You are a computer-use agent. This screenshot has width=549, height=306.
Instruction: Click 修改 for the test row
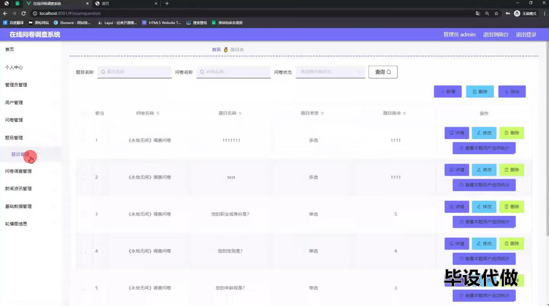484,170
